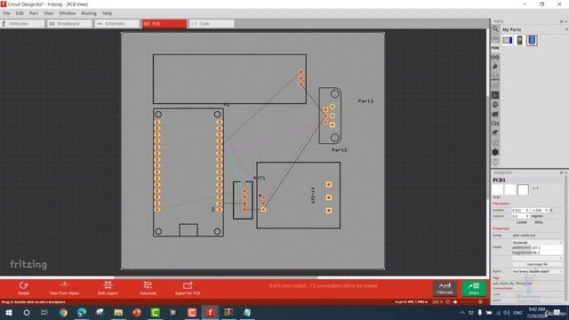Open Microsoft Edge from the taskbar

click(82, 312)
